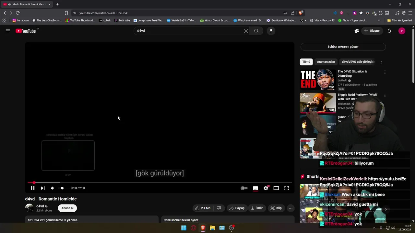Screen dimensions: 415x233
Task: Open the account avatar menu
Action: click(402, 31)
